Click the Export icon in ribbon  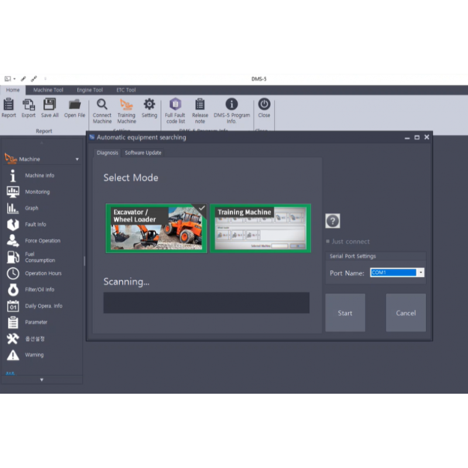29,105
